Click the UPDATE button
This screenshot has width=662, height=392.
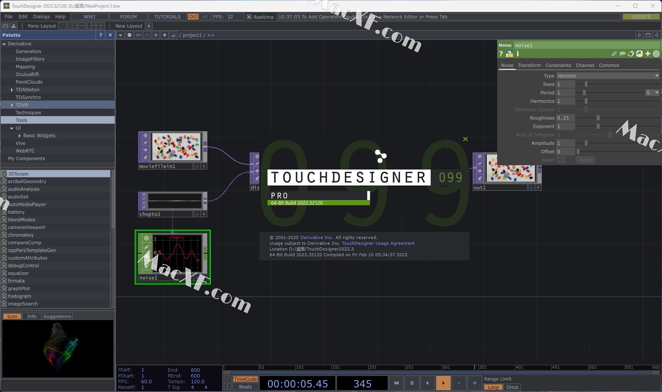point(641,17)
